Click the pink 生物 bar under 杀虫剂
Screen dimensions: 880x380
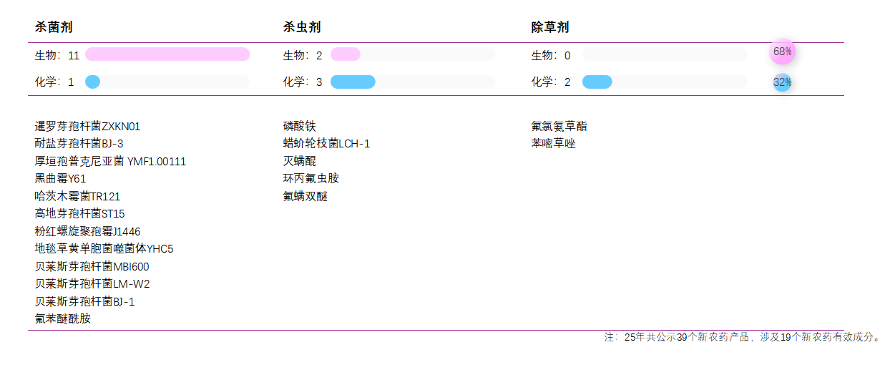(346, 54)
